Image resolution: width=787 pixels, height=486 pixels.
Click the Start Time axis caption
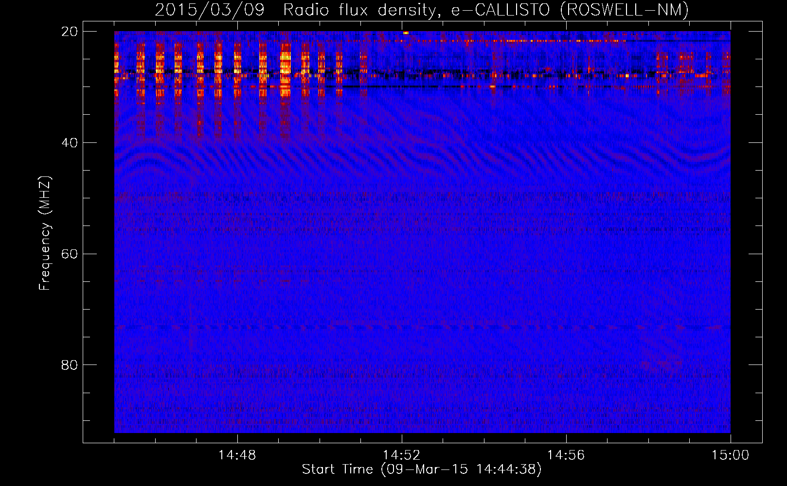point(422,469)
